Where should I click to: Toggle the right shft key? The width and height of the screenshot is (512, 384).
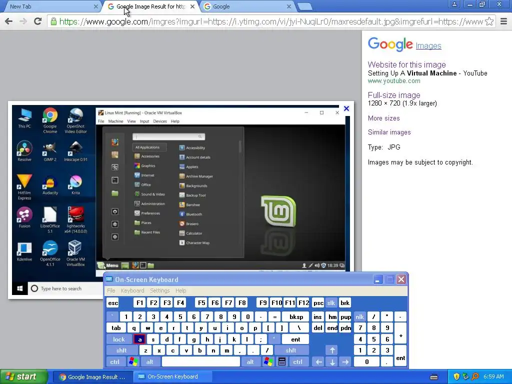tap(291, 350)
